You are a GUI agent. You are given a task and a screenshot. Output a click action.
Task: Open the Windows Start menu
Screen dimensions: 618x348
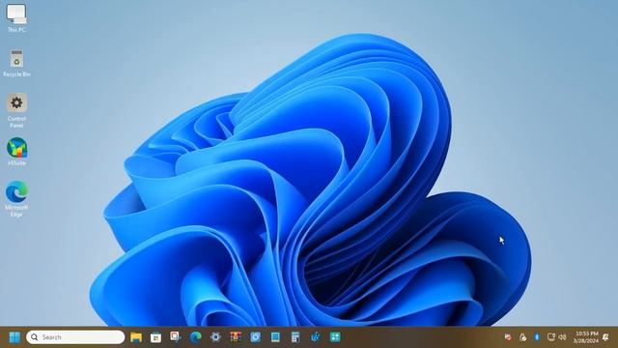pyautogui.click(x=14, y=337)
